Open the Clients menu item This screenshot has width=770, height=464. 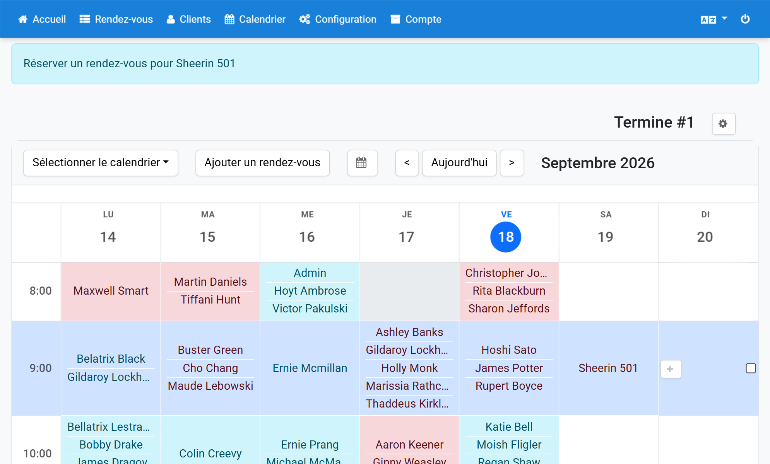(189, 19)
